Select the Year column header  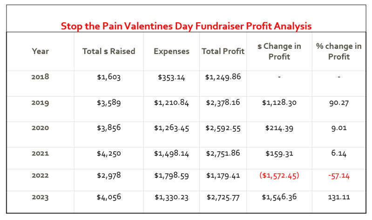41,51
